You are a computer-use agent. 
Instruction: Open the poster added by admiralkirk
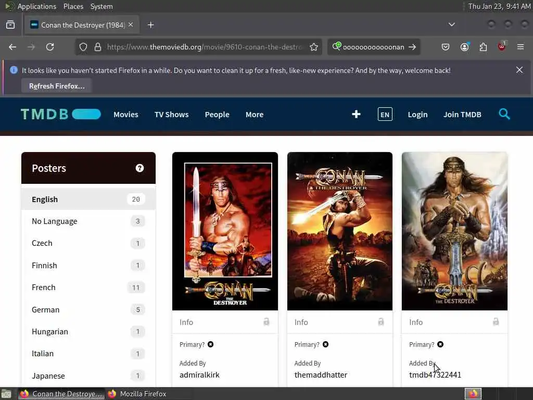pyautogui.click(x=225, y=231)
